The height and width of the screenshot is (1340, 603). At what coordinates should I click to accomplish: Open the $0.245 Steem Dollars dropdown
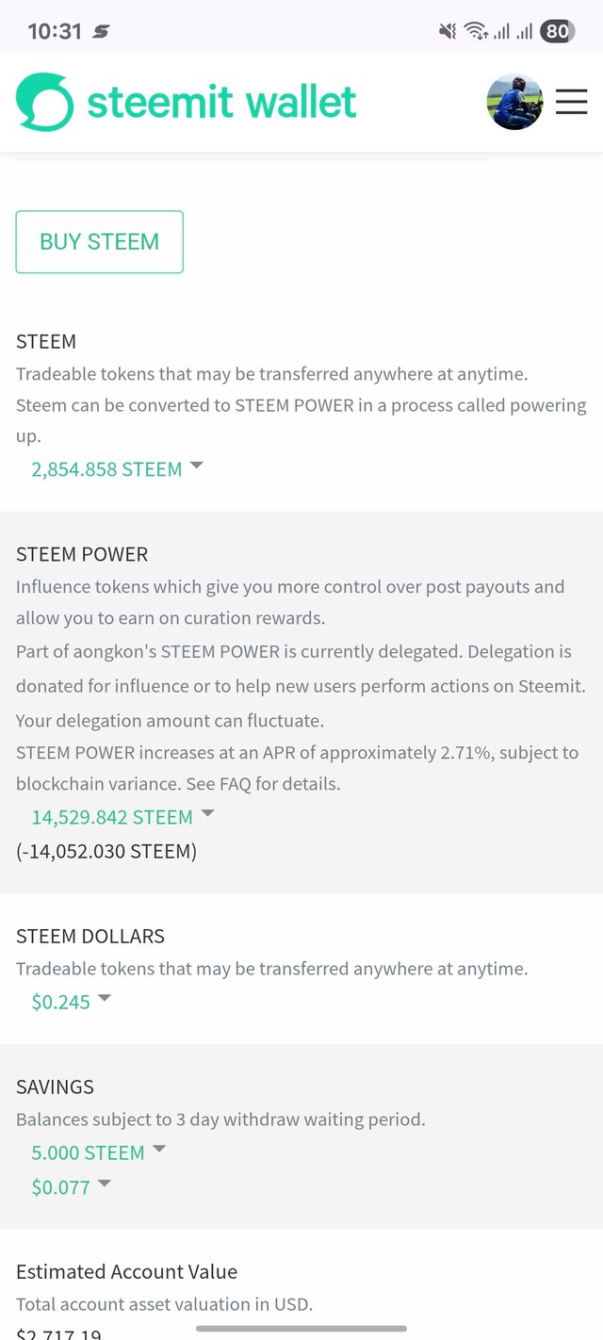coord(71,1002)
